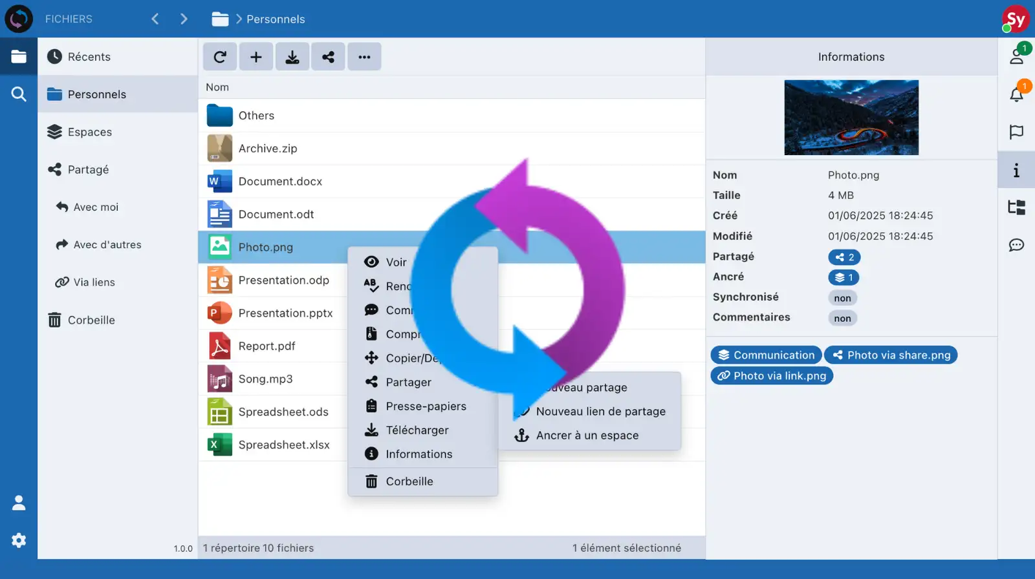Click the Personnels breadcrumb

[276, 19]
